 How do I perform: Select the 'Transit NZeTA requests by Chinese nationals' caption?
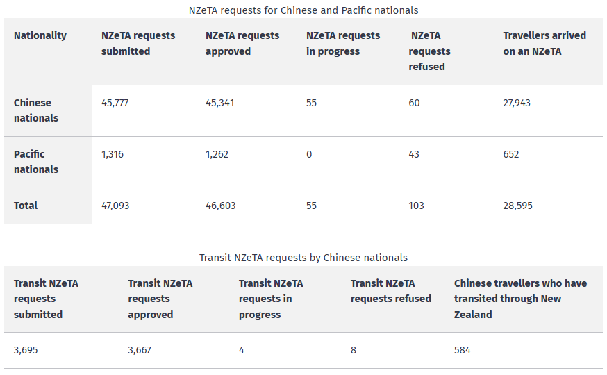[303, 258]
